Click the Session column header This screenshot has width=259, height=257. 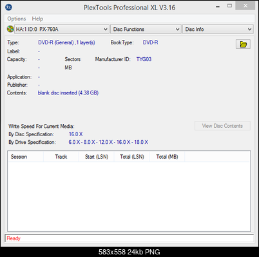[25, 157]
